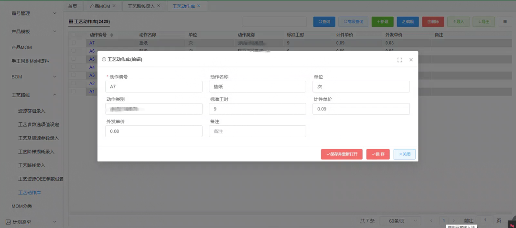
Task: Click the 前往 page number input box
Action: point(485,221)
